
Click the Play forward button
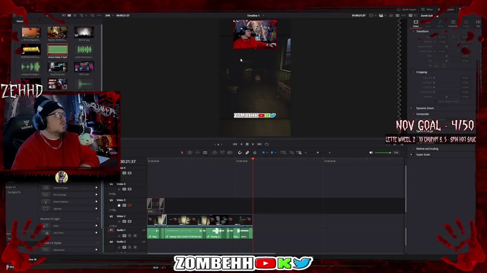(x=253, y=144)
